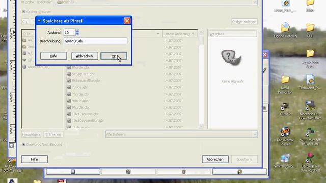Select file 7fcircle.gbr
Screen dimensions: 326x183
coord(80,94)
